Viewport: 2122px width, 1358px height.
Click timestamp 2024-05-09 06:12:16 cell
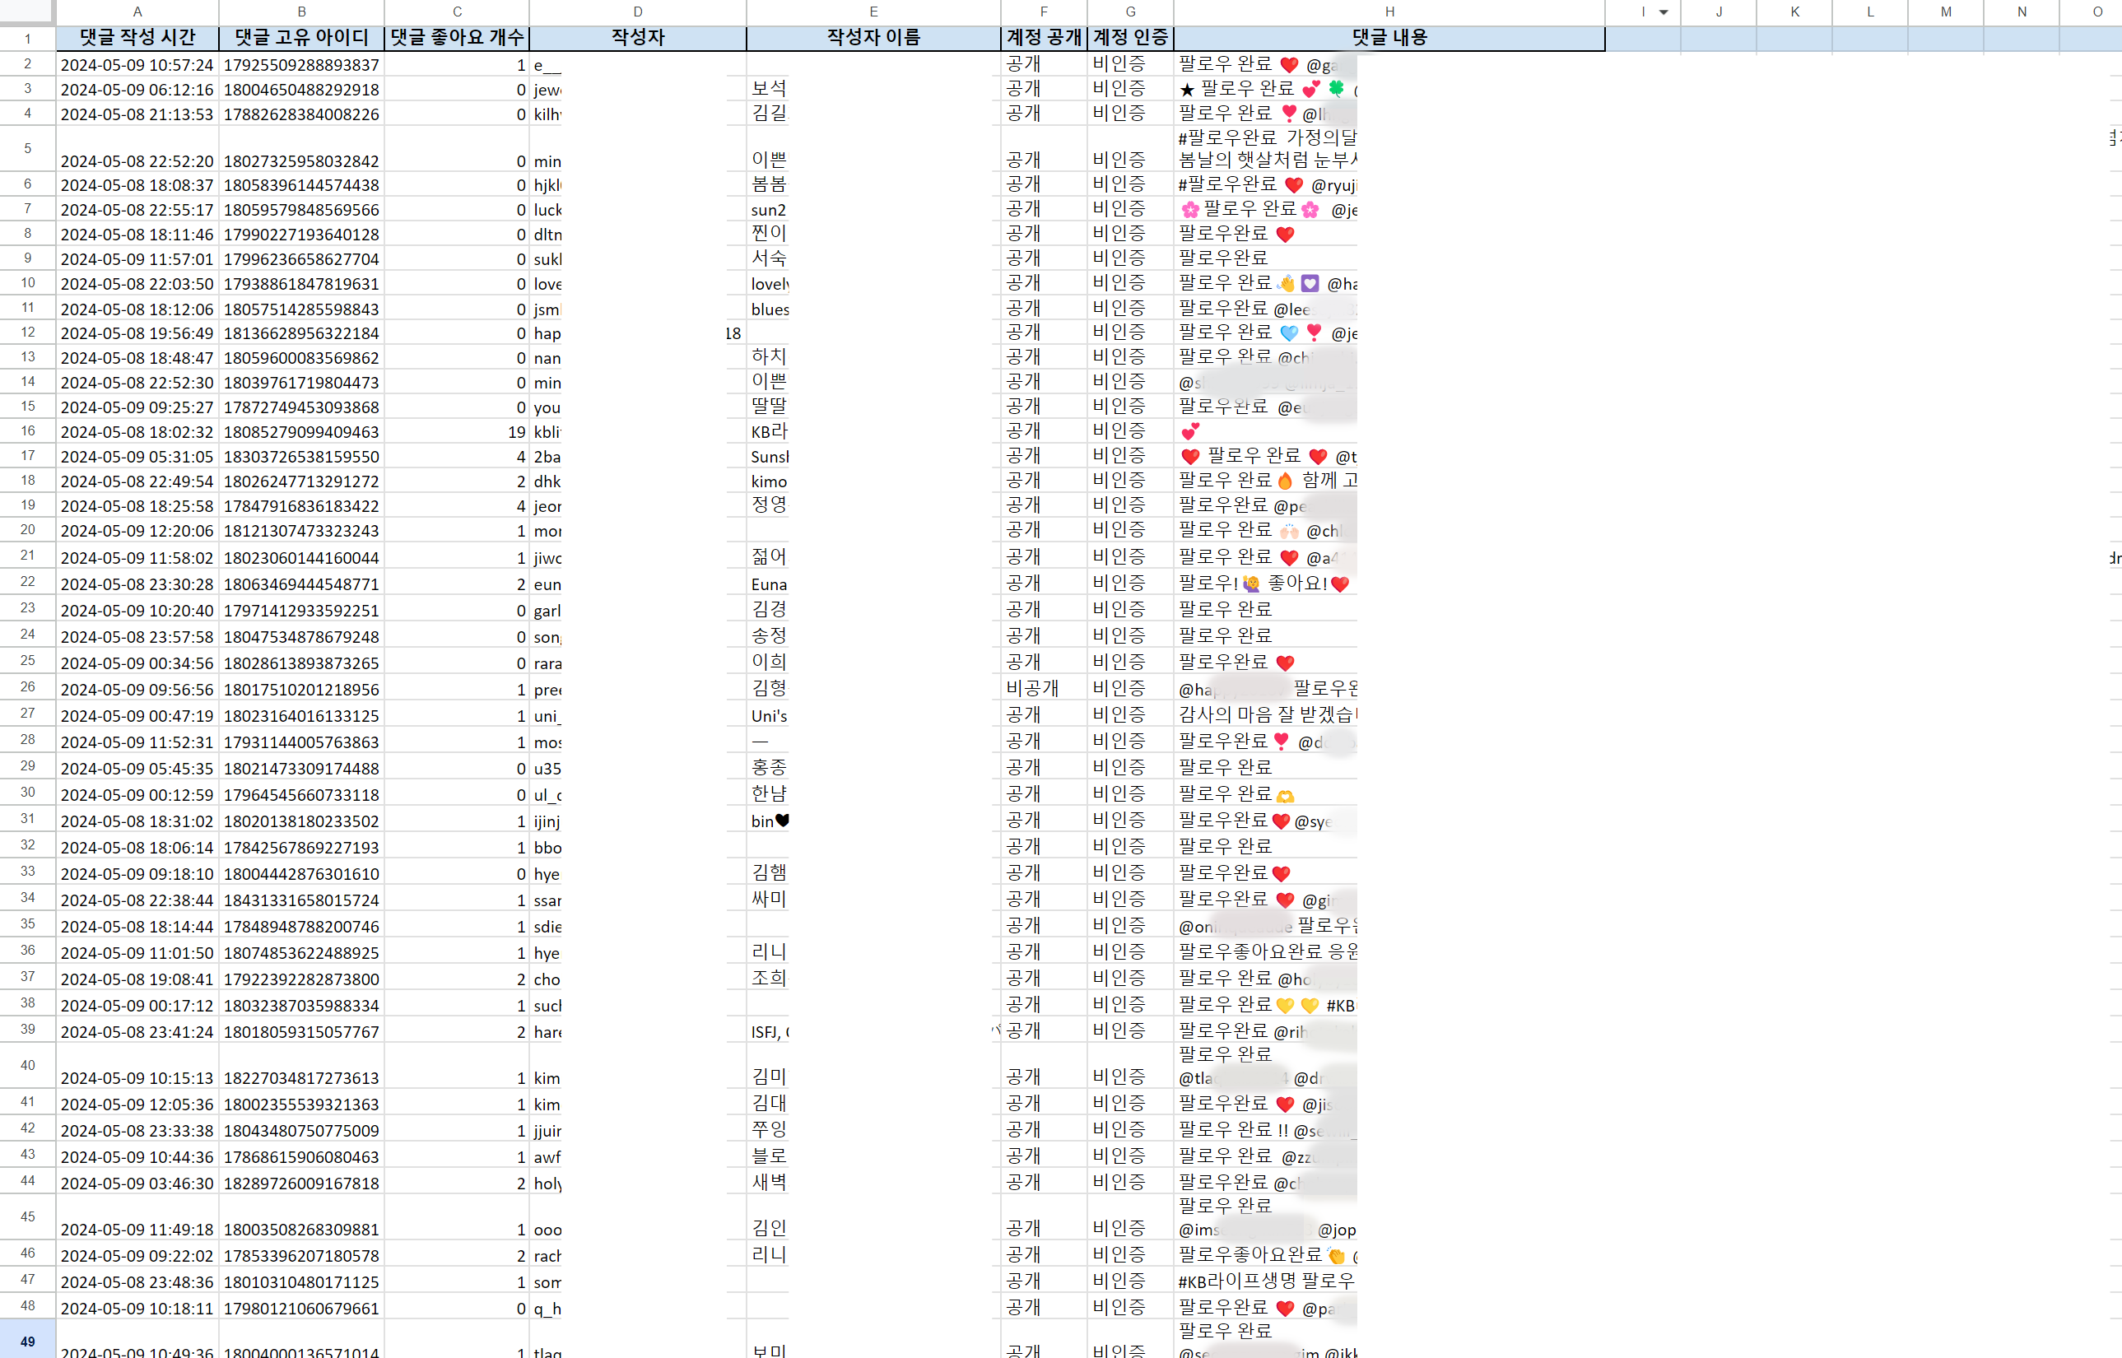pyautogui.click(x=137, y=90)
